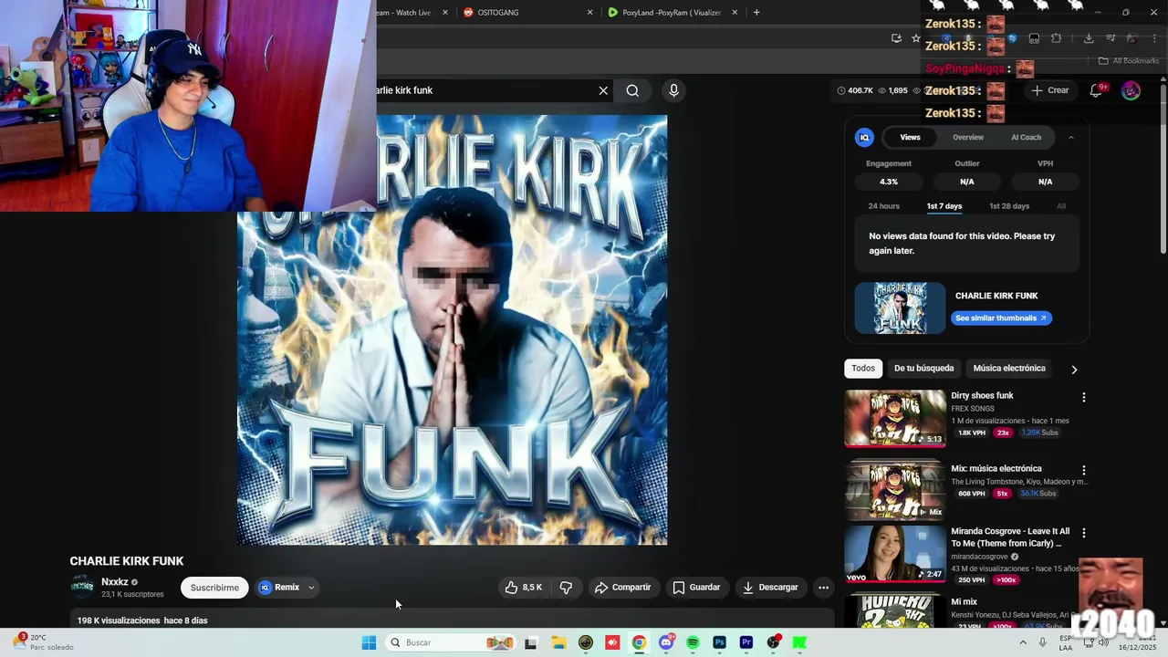Switch to the Overview tab

point(968,137)
